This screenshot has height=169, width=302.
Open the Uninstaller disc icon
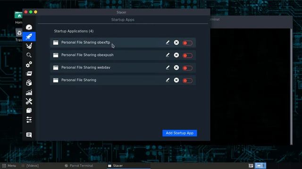coord(29,83)
